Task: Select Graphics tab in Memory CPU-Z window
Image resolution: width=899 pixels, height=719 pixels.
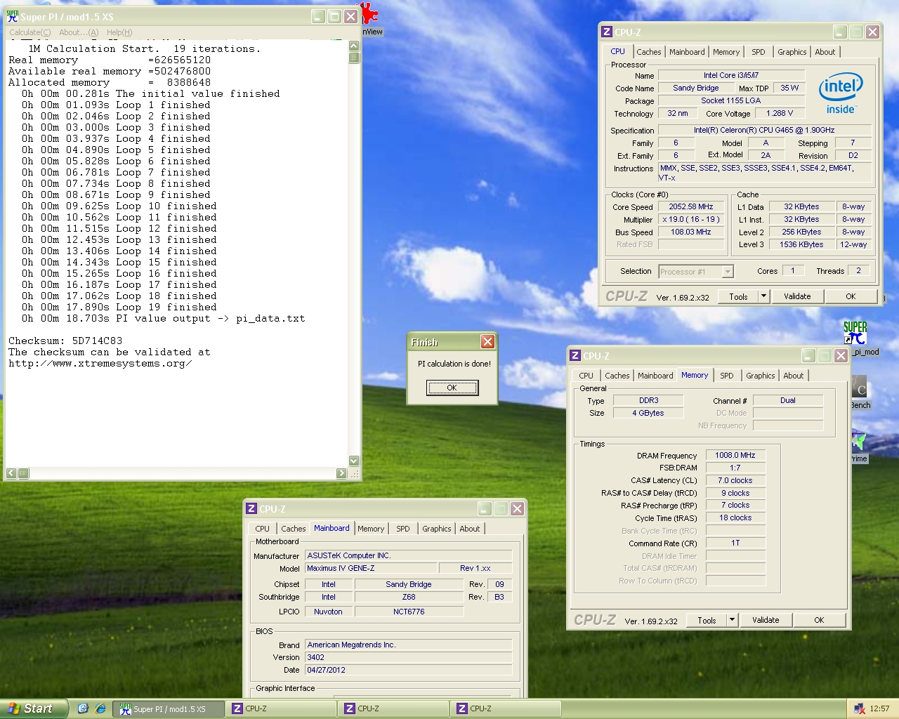Action: 760,376
